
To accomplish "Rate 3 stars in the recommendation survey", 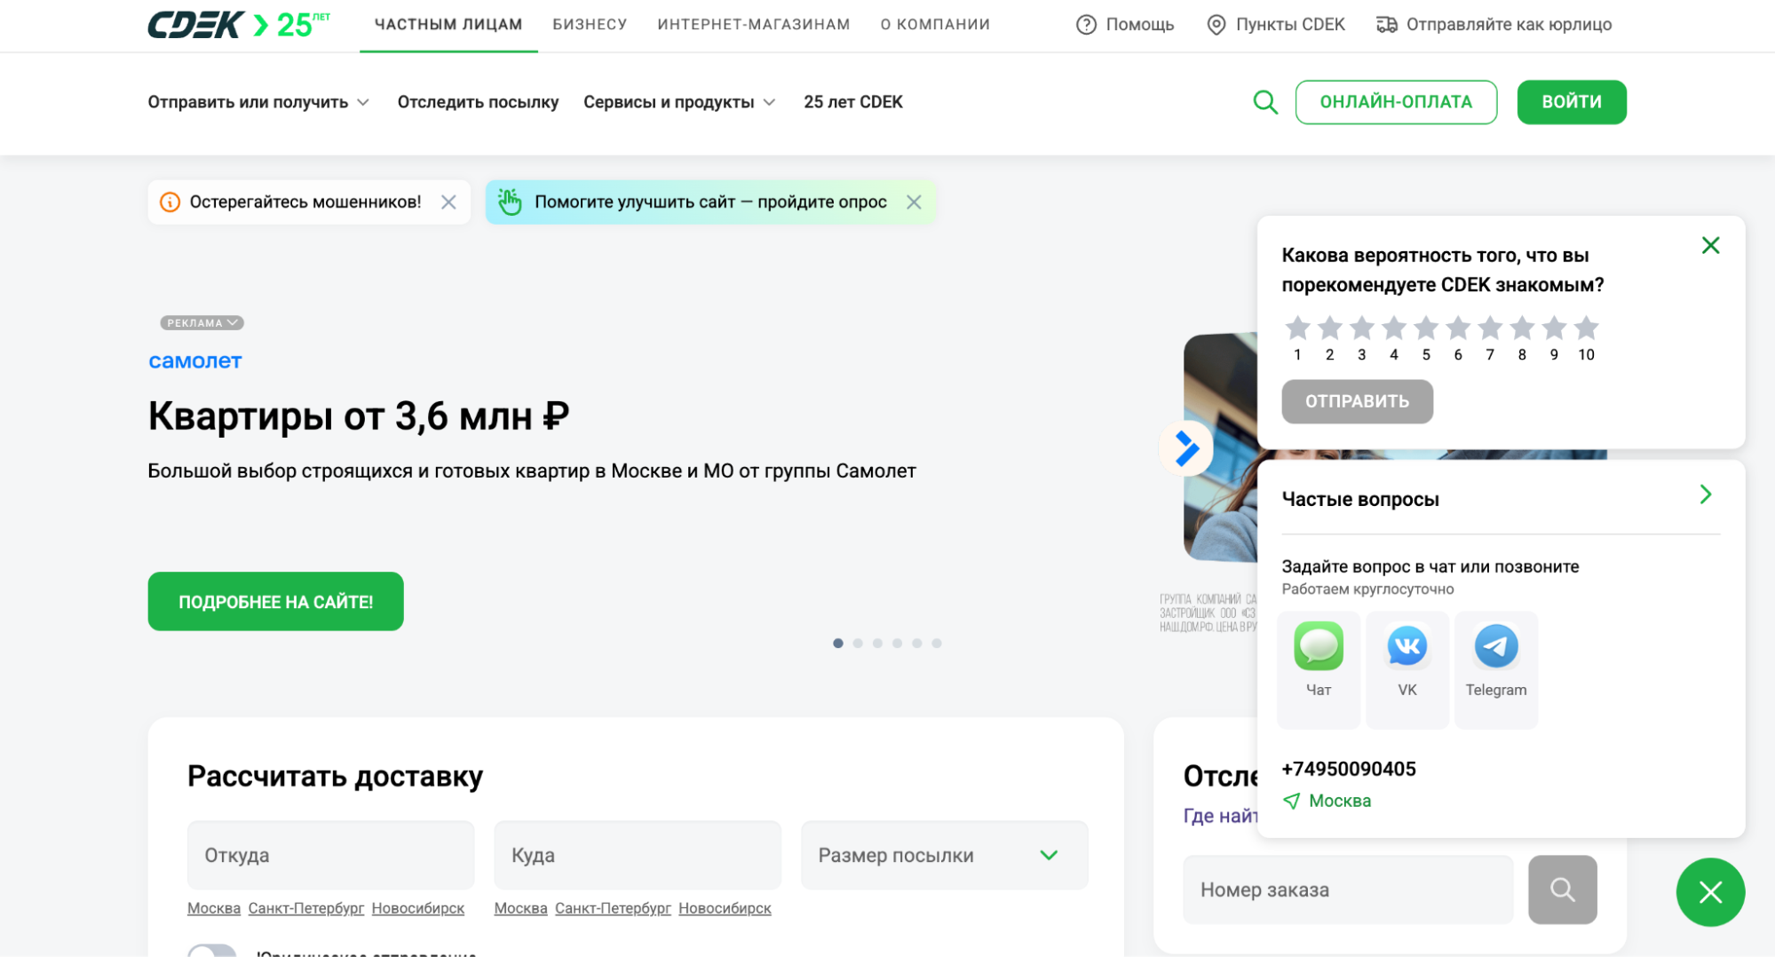I will click(x=1361, y=328).
